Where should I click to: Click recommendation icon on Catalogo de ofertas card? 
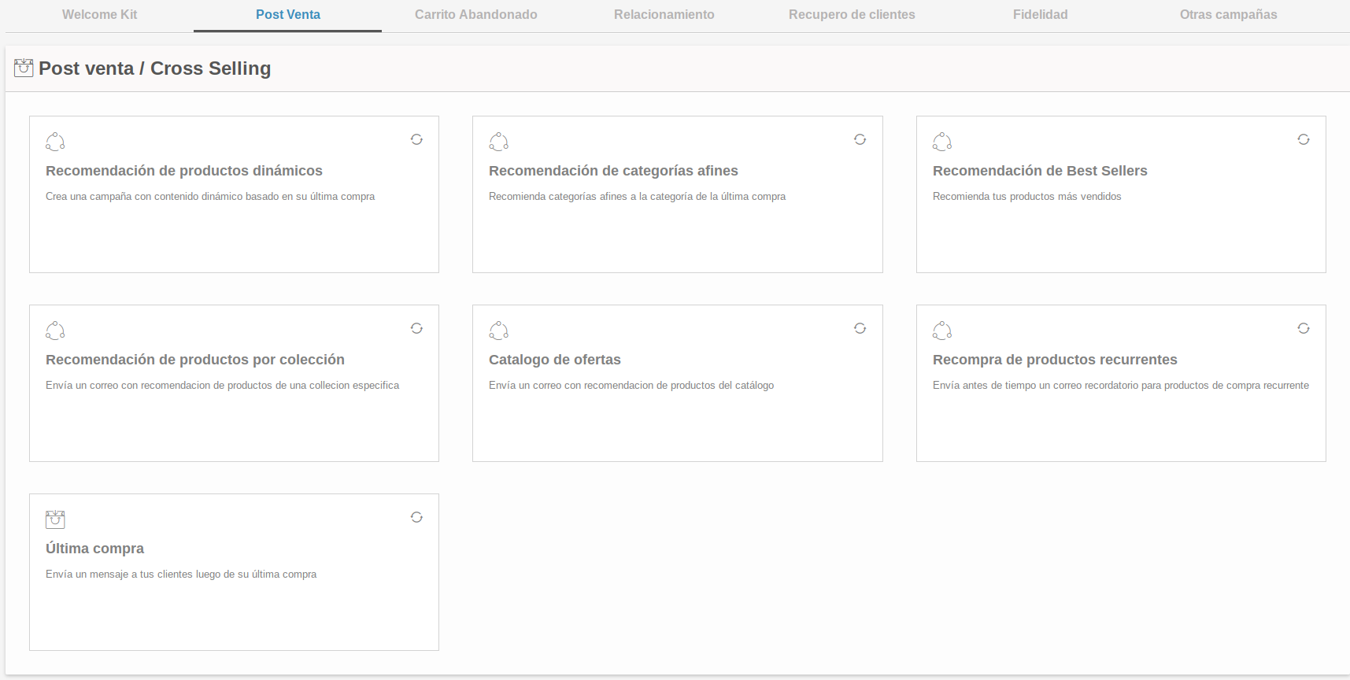pyautogui.click(x=498, y=331)
